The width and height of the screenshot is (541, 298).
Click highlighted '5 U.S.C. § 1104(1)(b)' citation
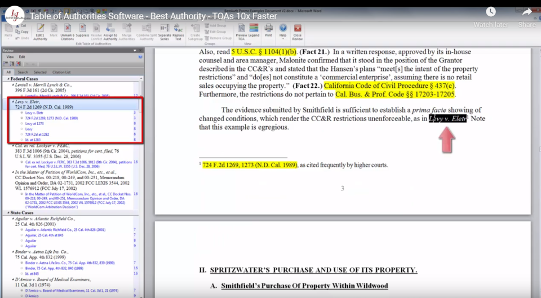click(x=264, y=52)
